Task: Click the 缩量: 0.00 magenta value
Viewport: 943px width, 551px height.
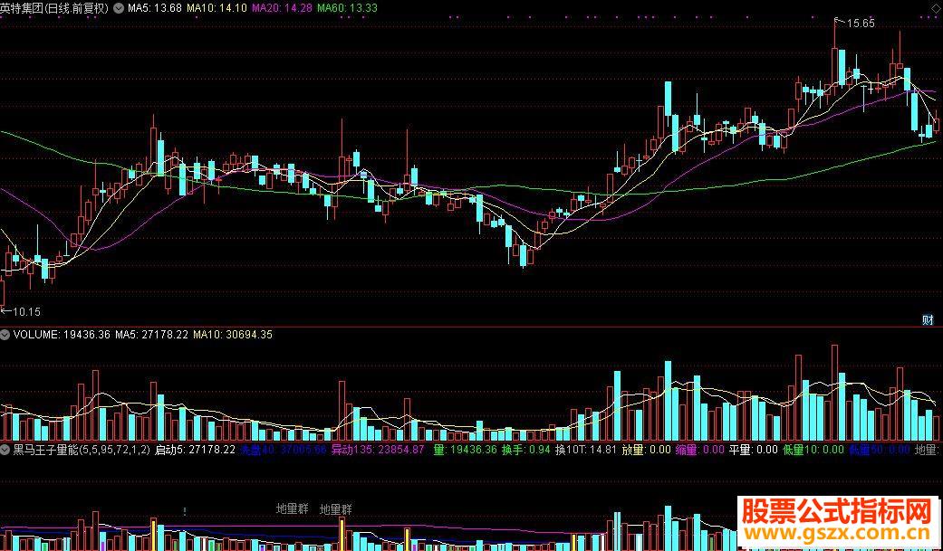Action: tap(700, 449)
